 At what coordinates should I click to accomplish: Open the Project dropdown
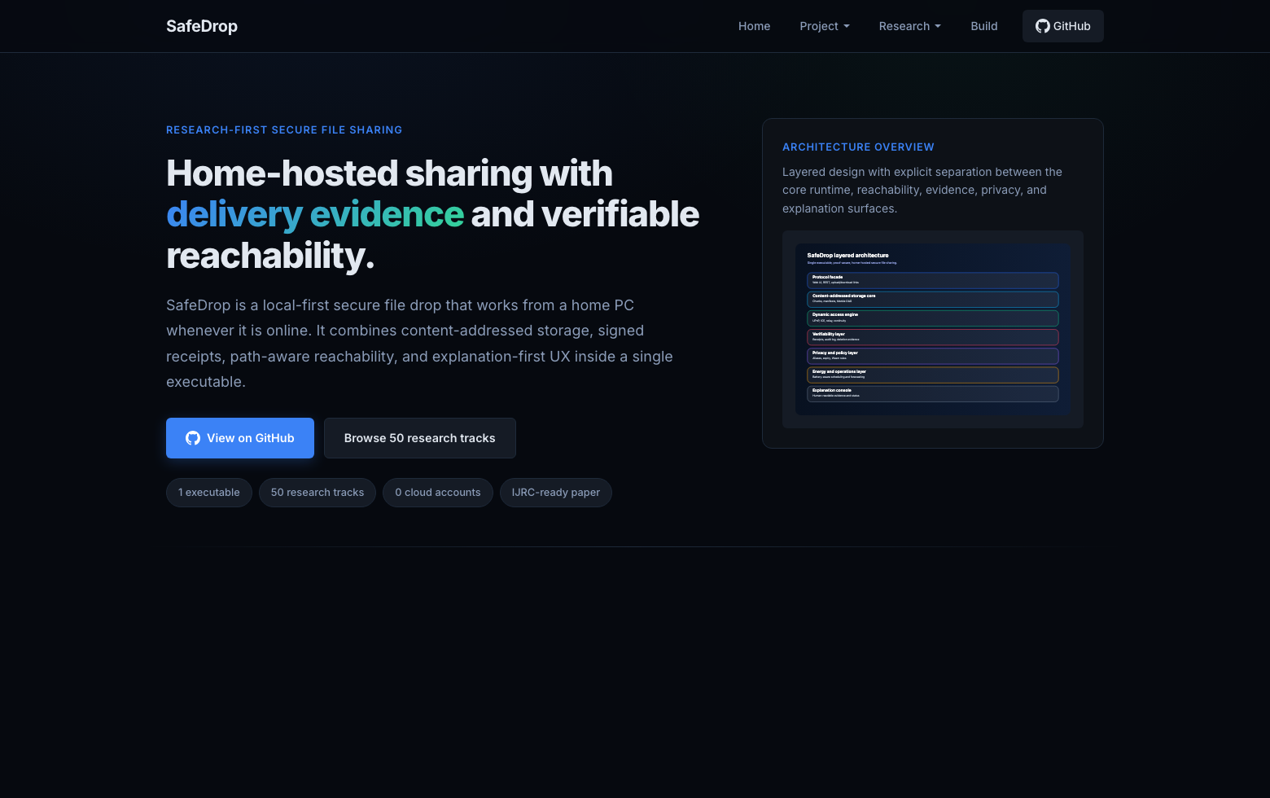[x=824, y=25]
